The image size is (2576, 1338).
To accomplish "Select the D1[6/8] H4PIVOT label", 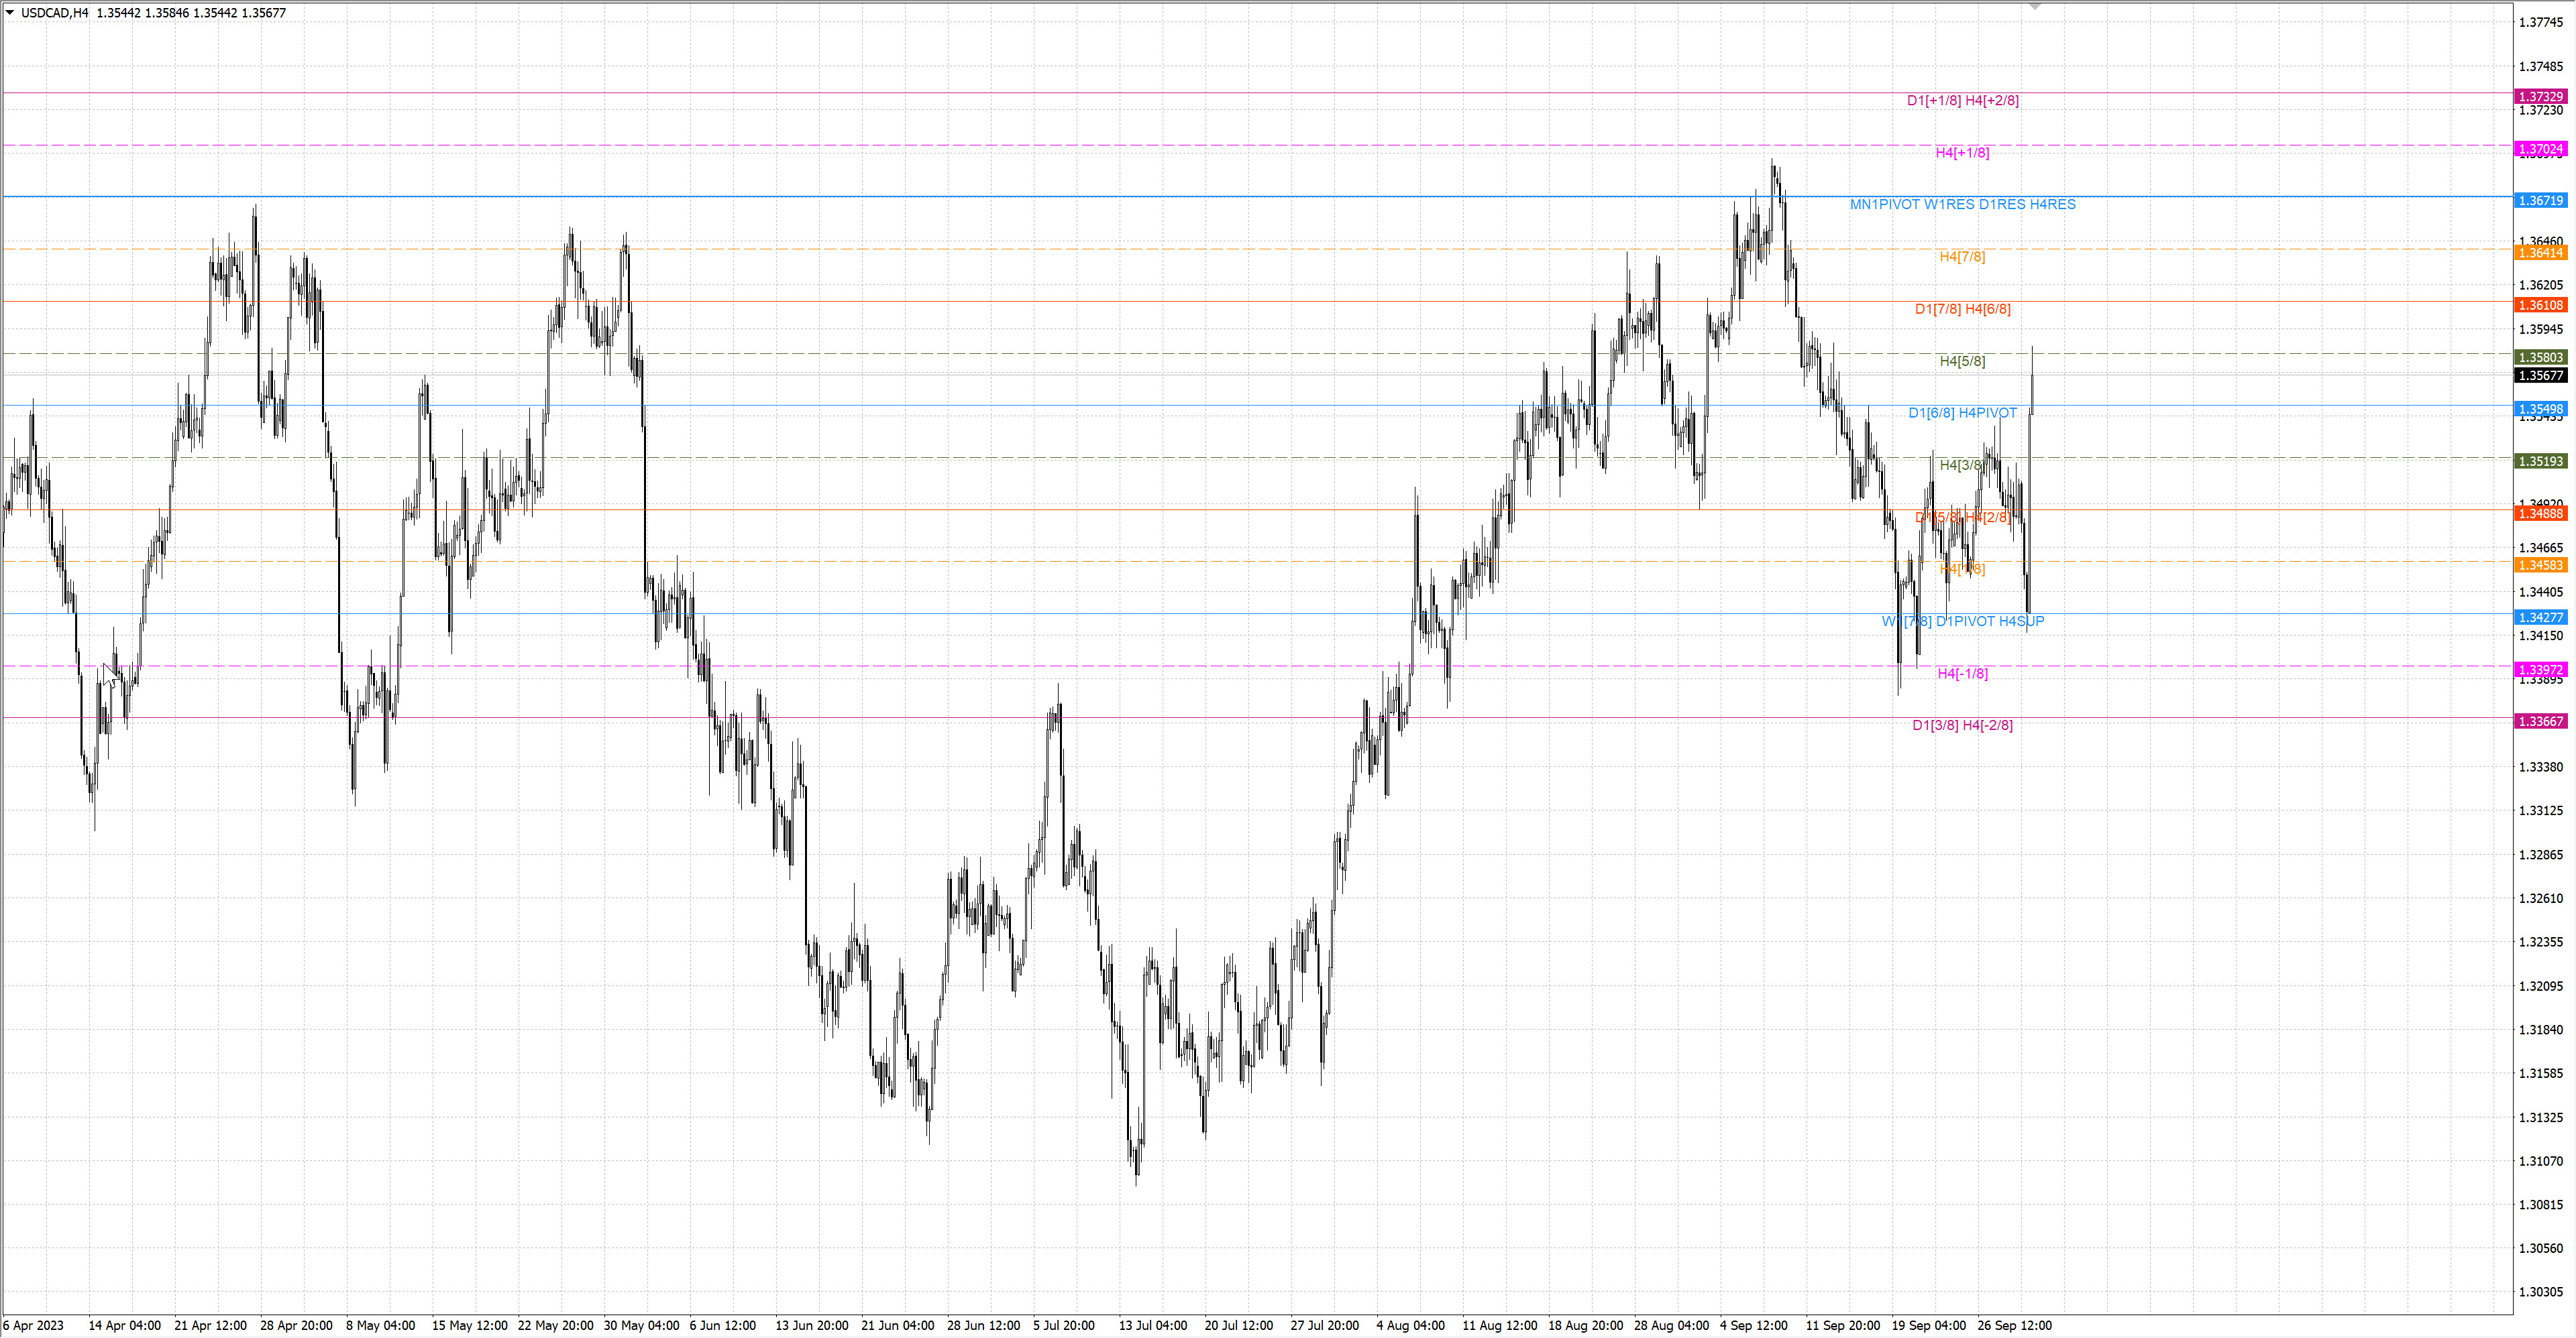I will [1962, 413].
